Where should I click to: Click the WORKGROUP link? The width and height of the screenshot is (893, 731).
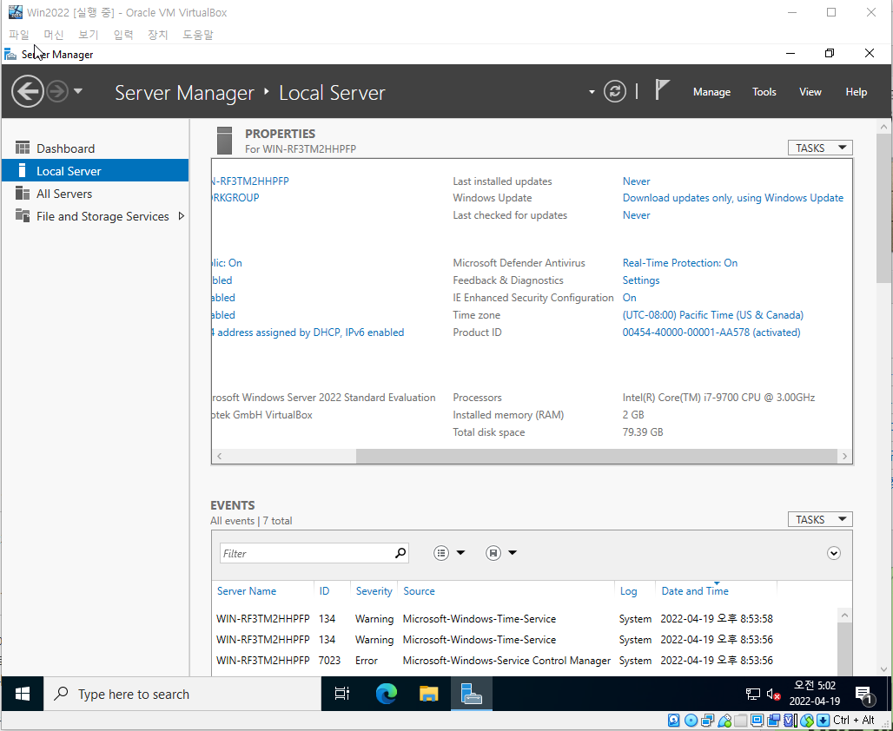click(235, 198)
